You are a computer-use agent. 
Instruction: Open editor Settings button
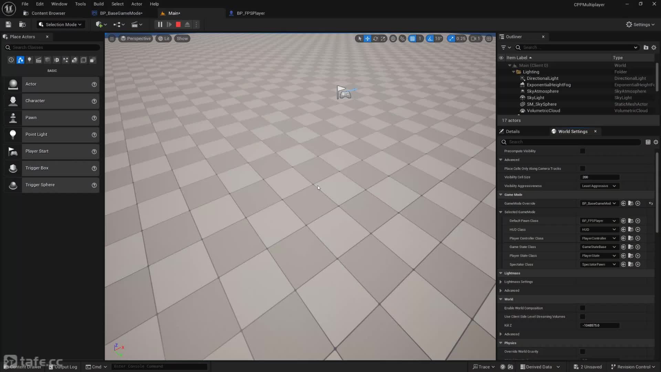click(640, 24)
